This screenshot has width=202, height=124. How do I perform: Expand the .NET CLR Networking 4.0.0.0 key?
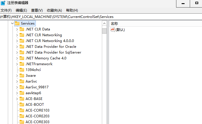tap(17, 41)
